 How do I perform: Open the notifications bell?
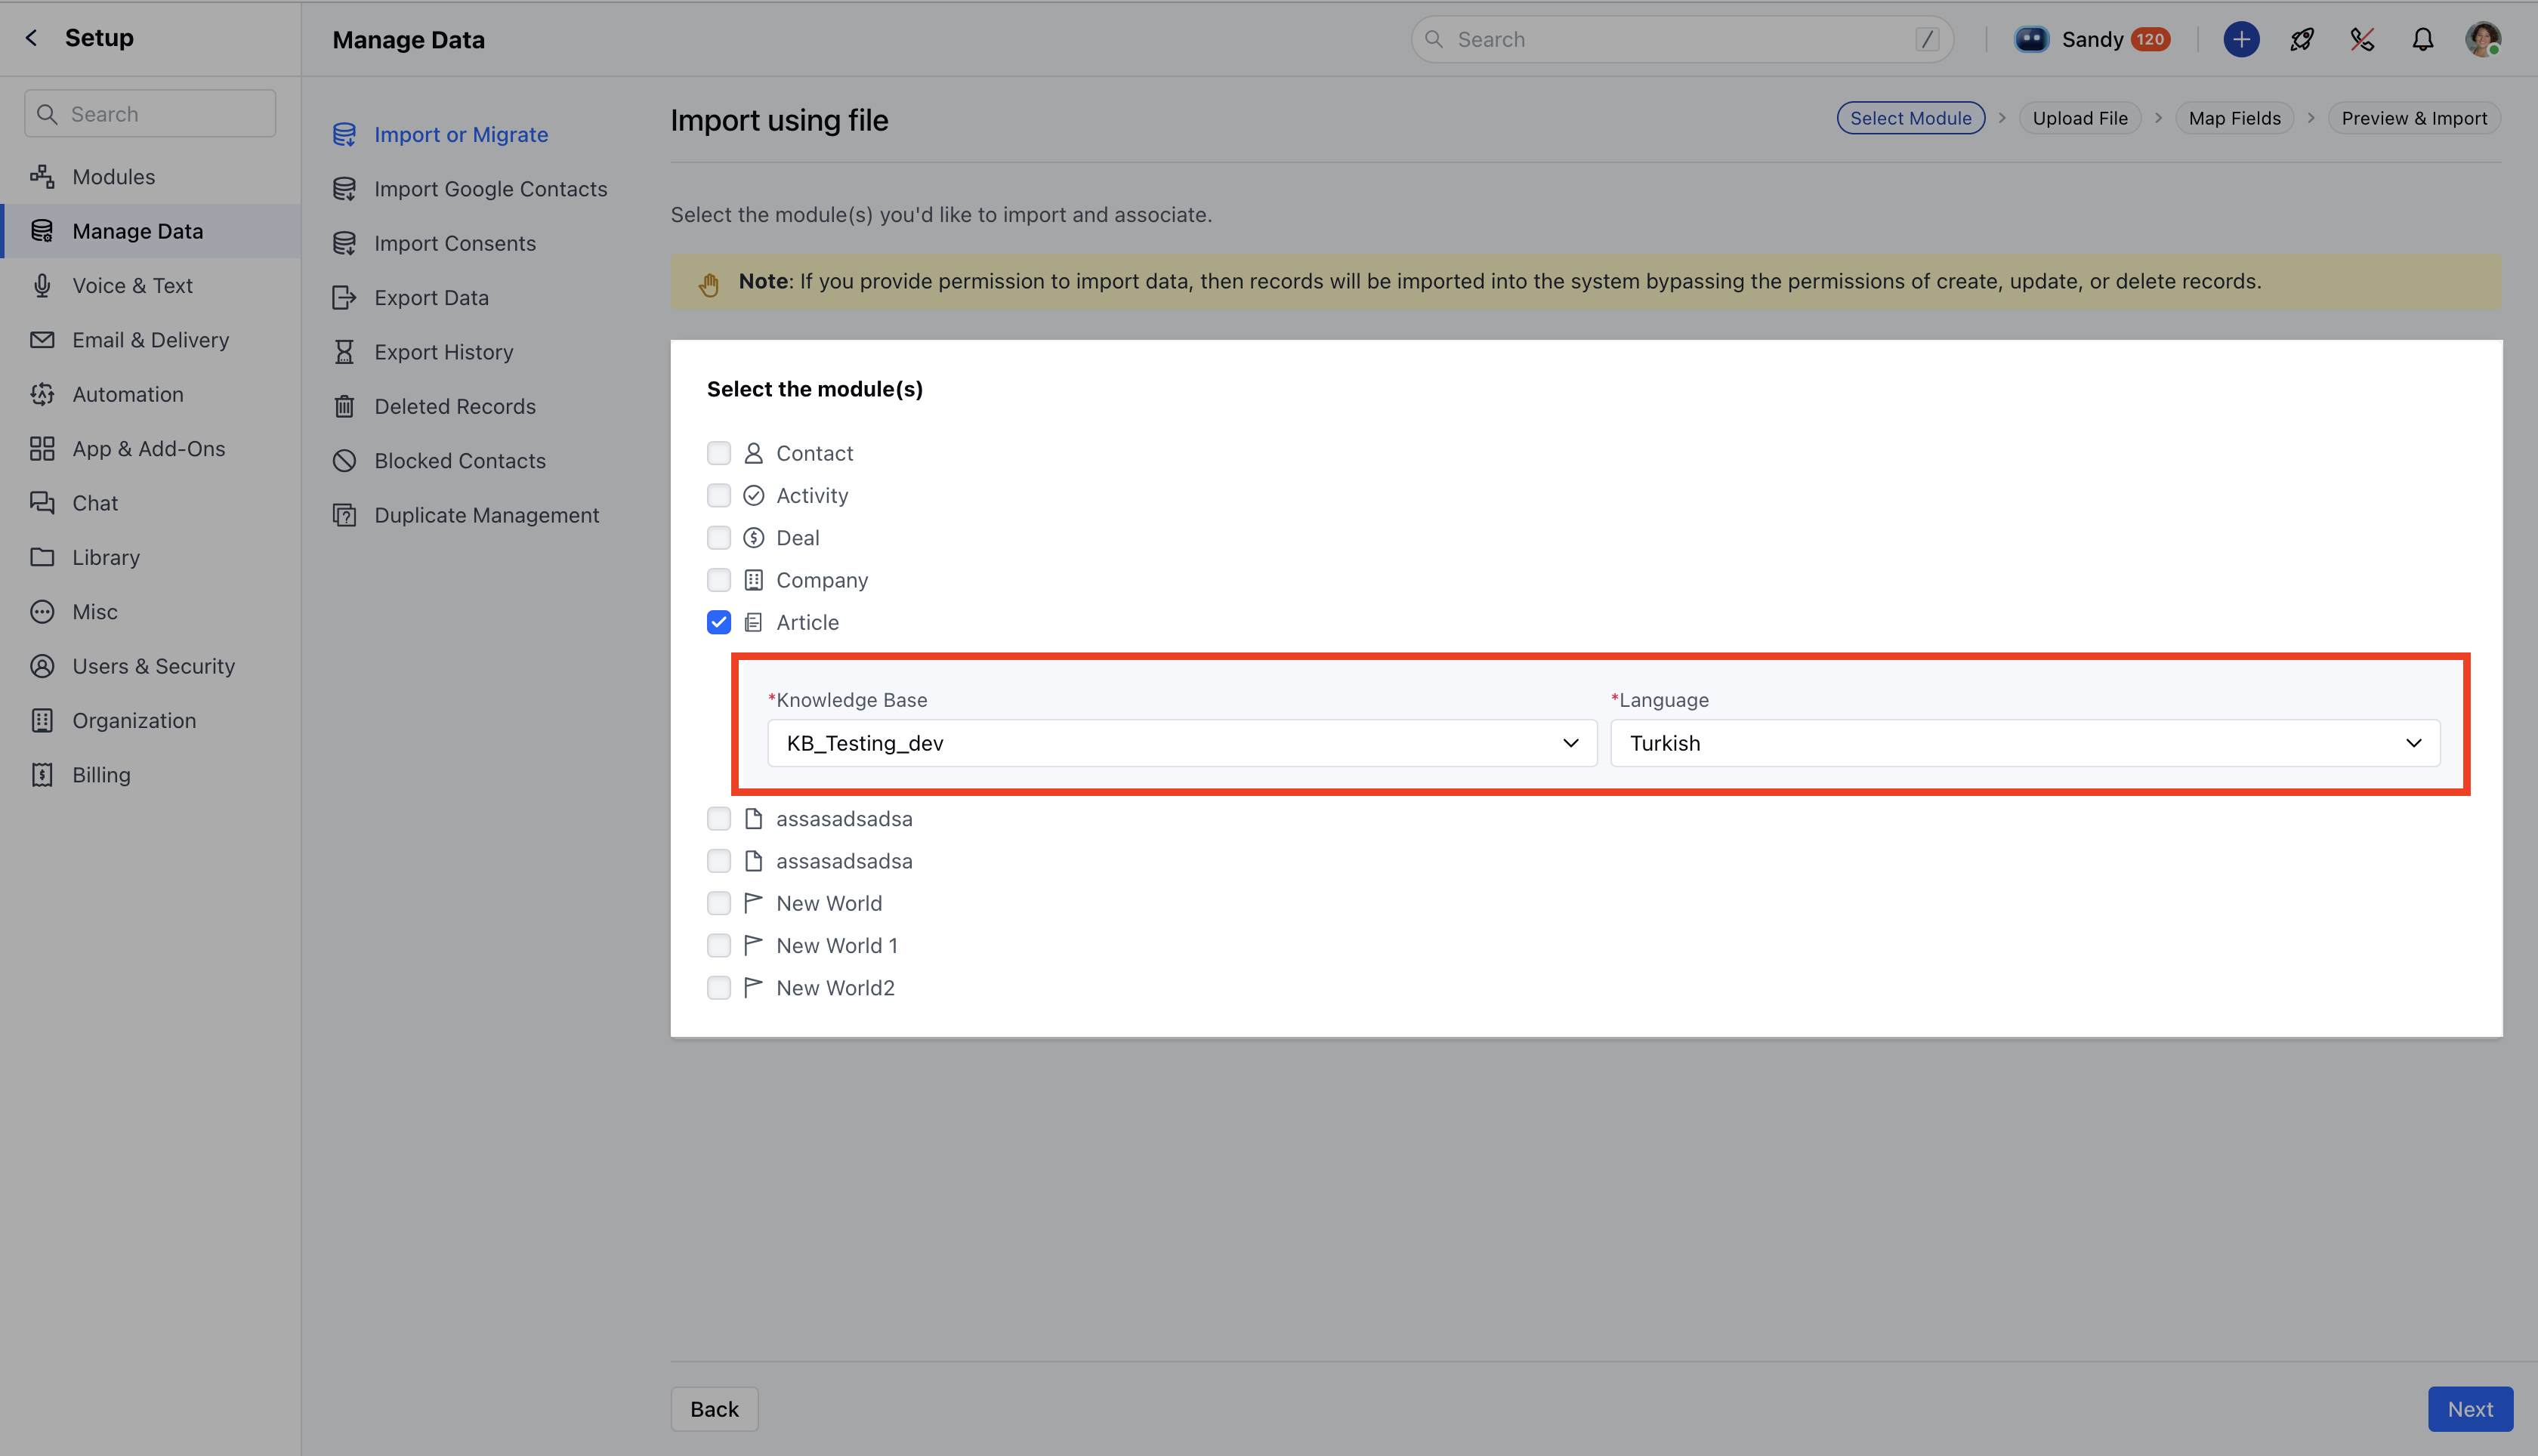click(x=2422, y=39)
